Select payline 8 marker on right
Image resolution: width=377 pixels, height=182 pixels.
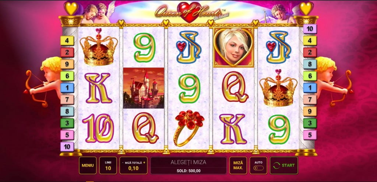click(310, 64)
